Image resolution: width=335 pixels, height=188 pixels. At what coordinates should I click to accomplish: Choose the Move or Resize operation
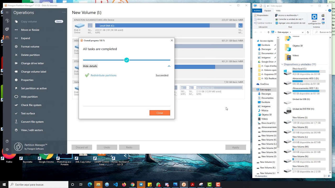tap(39, 30)
